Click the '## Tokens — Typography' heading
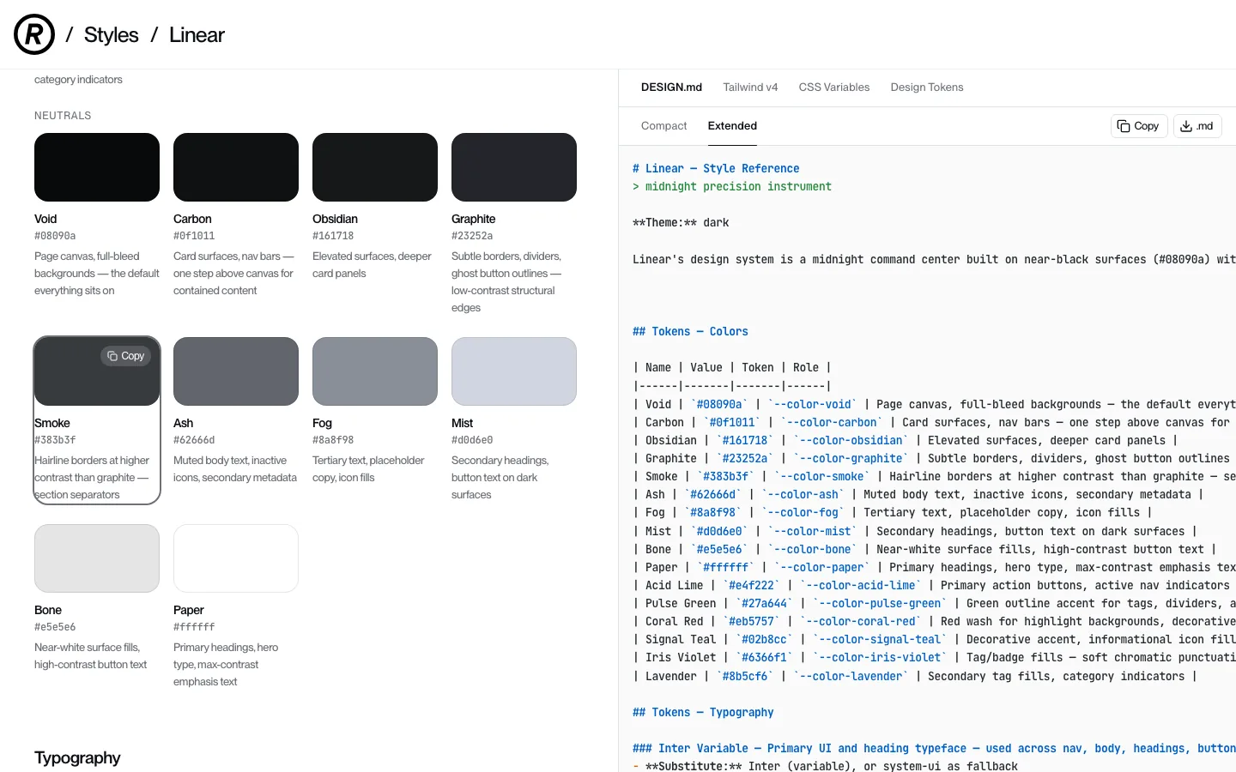Screen dimensions: 1236x772 coord(703,713)
